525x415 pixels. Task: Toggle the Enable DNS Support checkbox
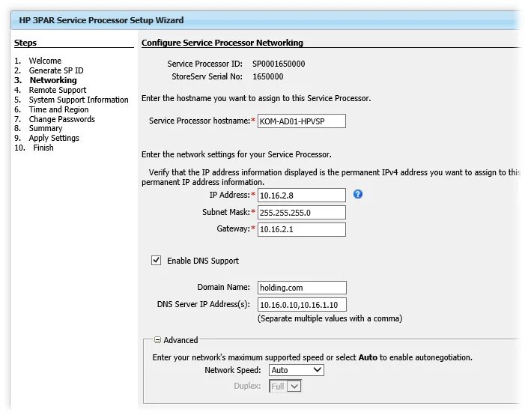point(156,260)
